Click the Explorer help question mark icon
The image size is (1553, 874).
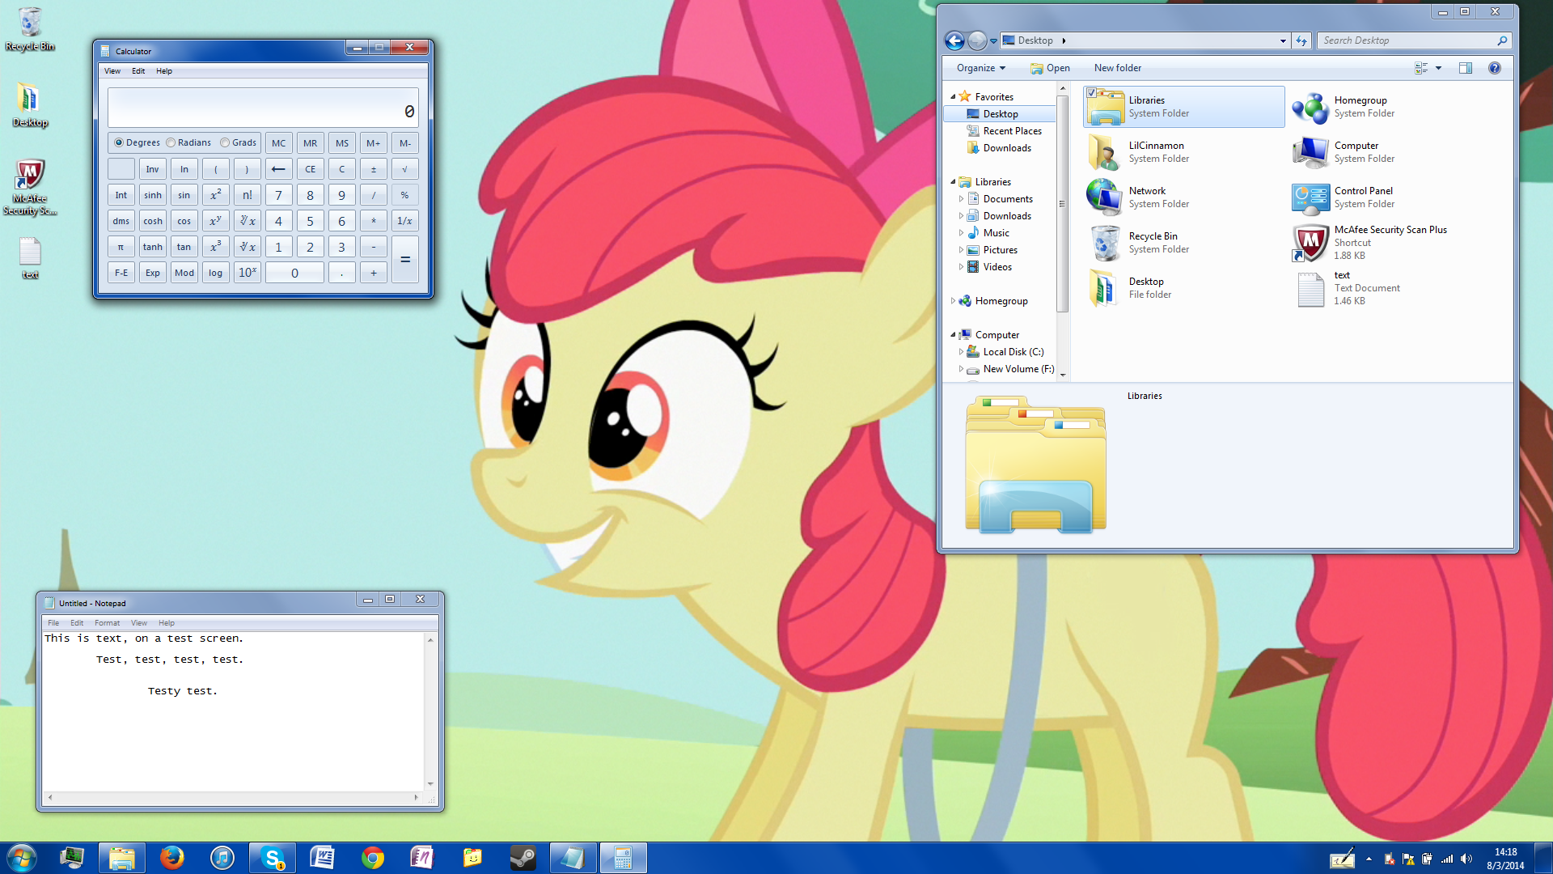coord(1494,68)
